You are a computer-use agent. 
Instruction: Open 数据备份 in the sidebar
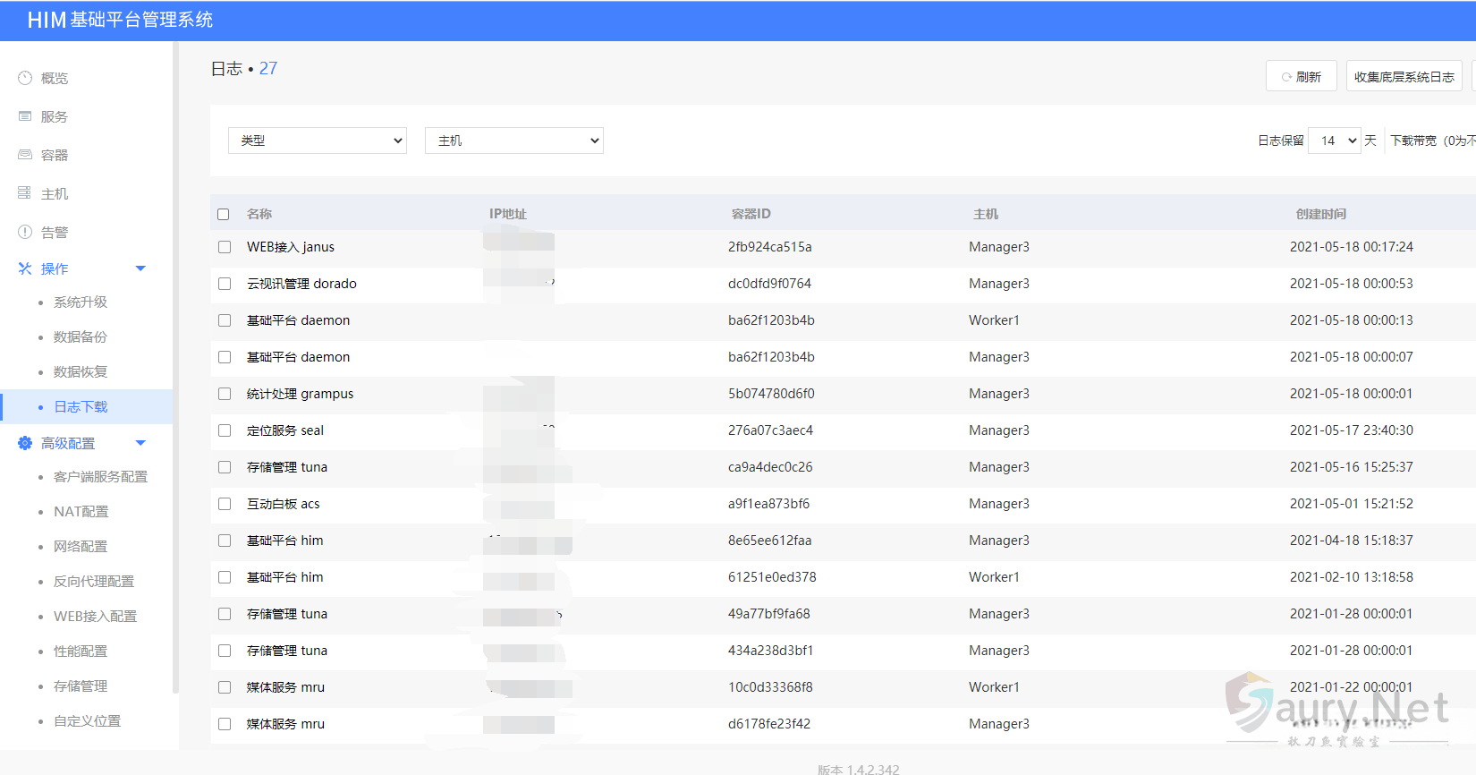81,336
